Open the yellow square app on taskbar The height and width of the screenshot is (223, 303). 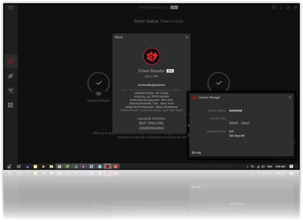pyautogui.click(x=35, y=167)
